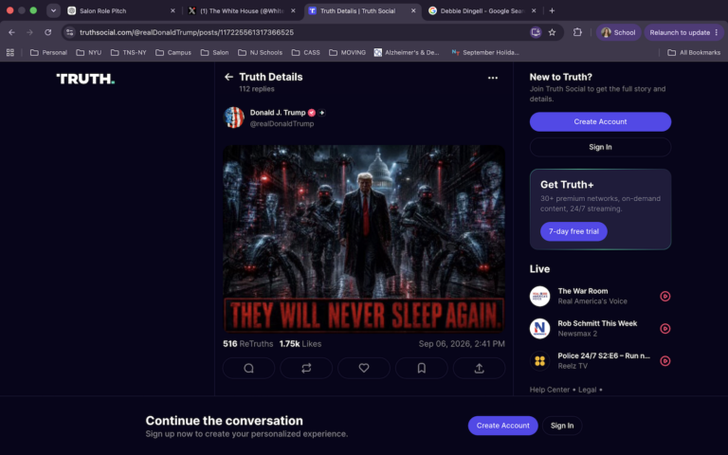Viewport: 728px width, 455px height.
Task: Open the post's They Will Never Sleep Again image
Action: pos(364,239)
